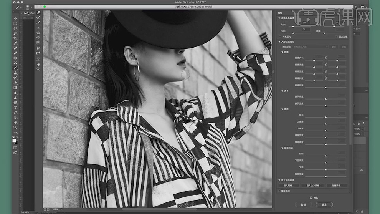Select the Crop tool

15,38
